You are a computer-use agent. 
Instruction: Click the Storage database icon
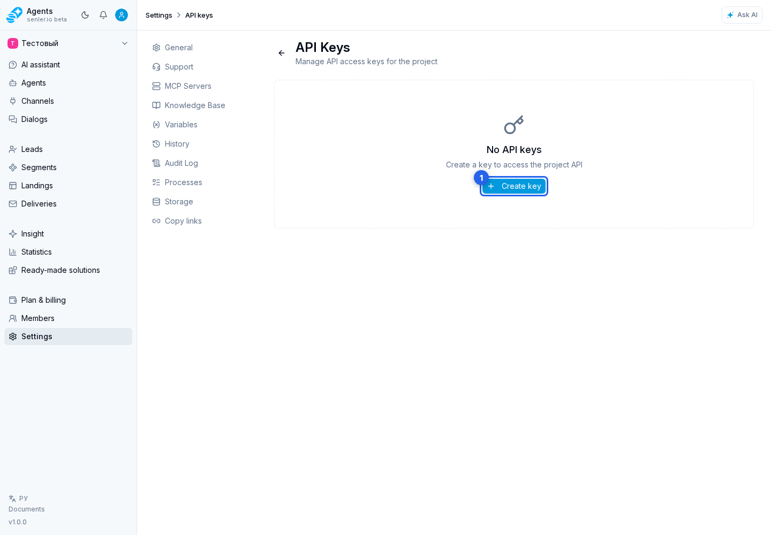click(156, 202)
